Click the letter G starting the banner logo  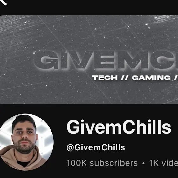46,60
